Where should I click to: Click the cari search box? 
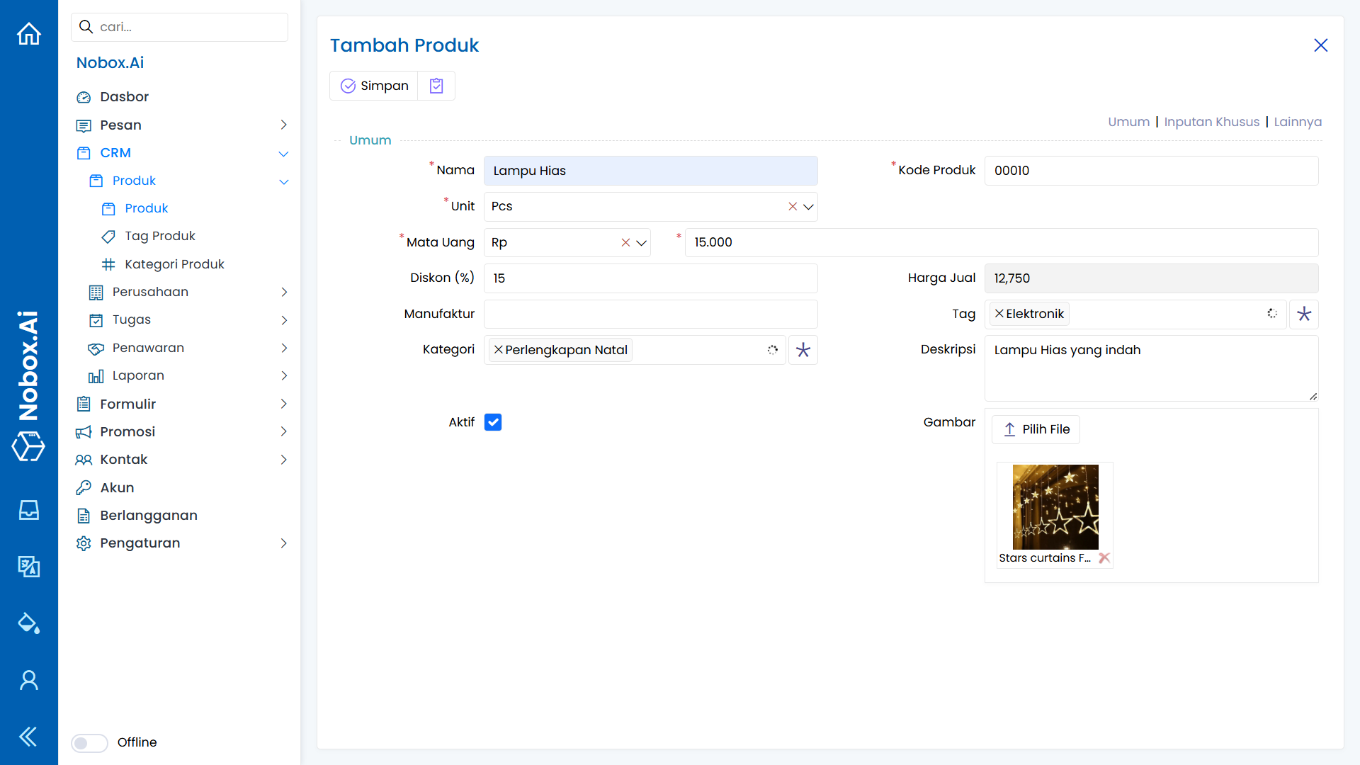179,27
